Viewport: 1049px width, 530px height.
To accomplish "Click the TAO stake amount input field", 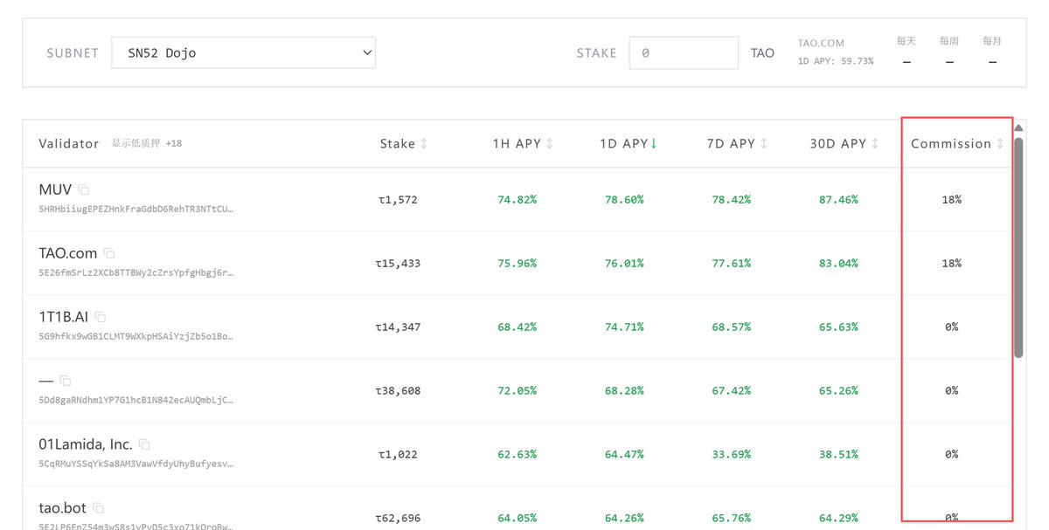I will pyautogui.click(x=684, y=52).
